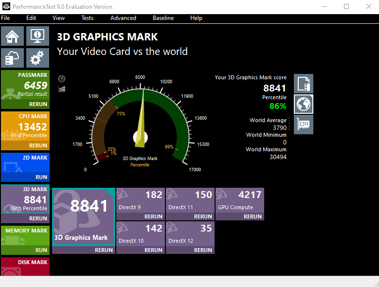Select the video card comparison icon
Screen dimensions: 379x287
click(304, 125)
